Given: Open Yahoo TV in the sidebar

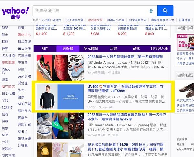Looking at the screenshot, I should [x=6, y=71].
